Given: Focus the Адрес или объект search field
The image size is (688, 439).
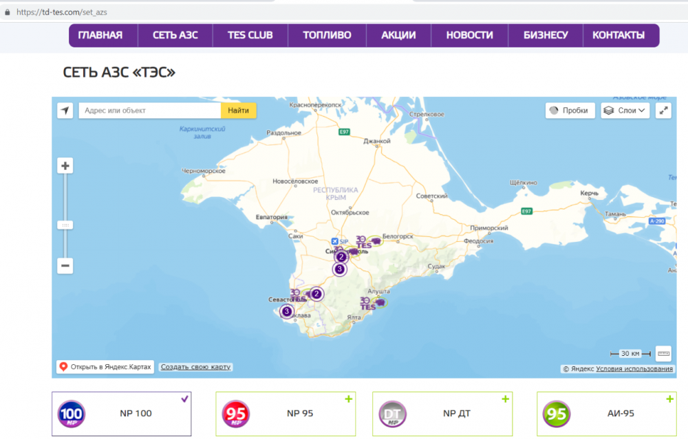Looking at the screenshot, I should (149, 111).
